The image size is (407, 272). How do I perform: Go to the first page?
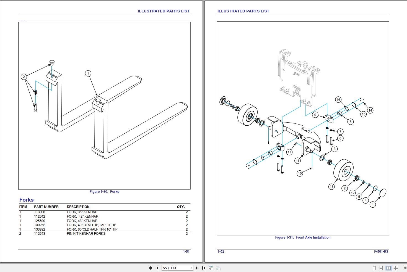151,268
